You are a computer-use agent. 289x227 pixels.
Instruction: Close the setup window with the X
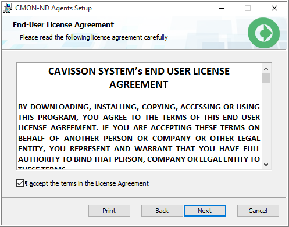click(x=274, y=8)
